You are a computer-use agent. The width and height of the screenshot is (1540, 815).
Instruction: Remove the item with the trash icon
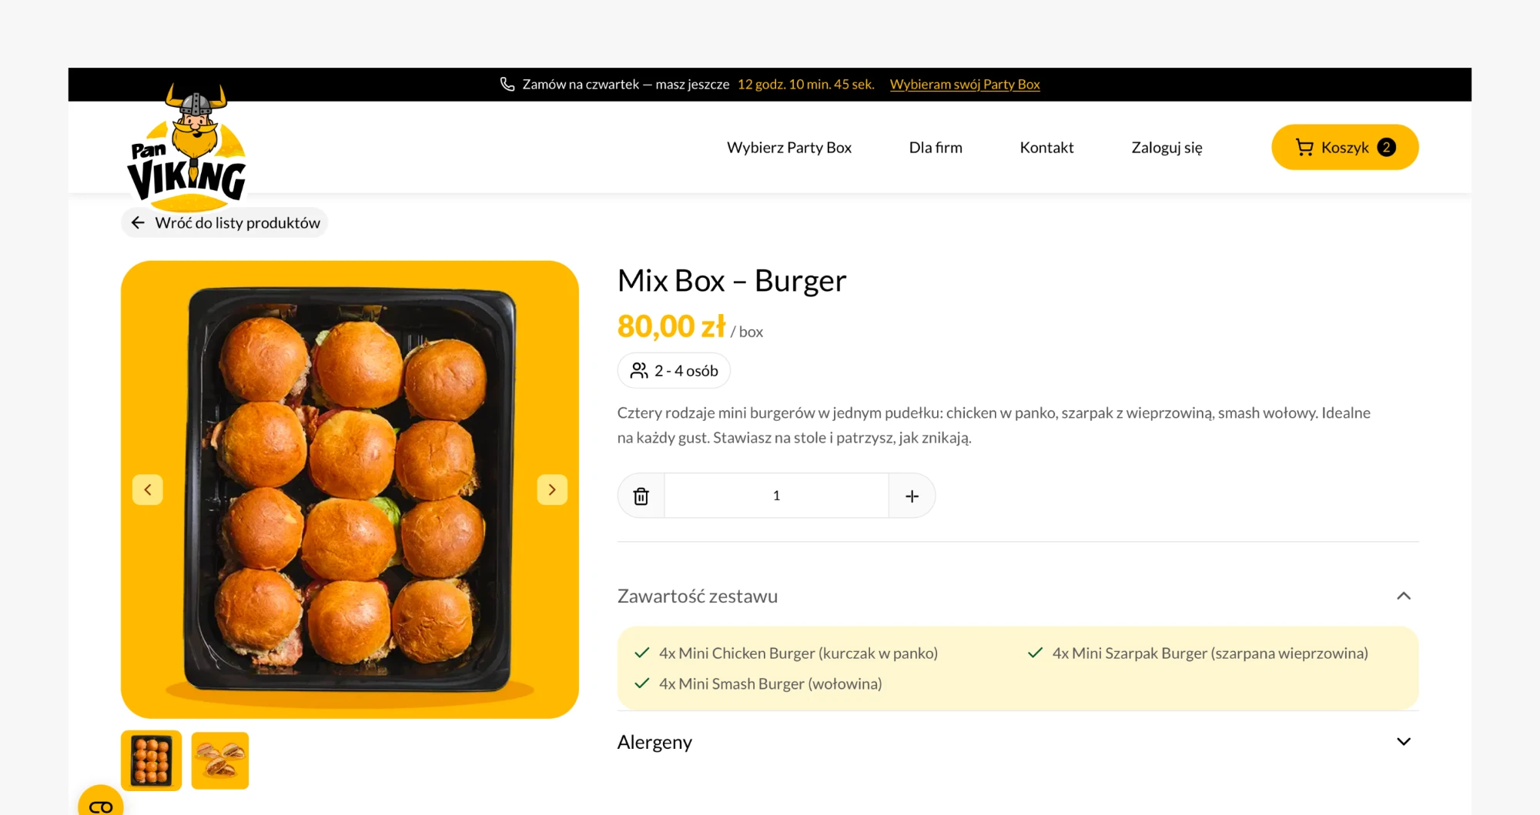641,496
